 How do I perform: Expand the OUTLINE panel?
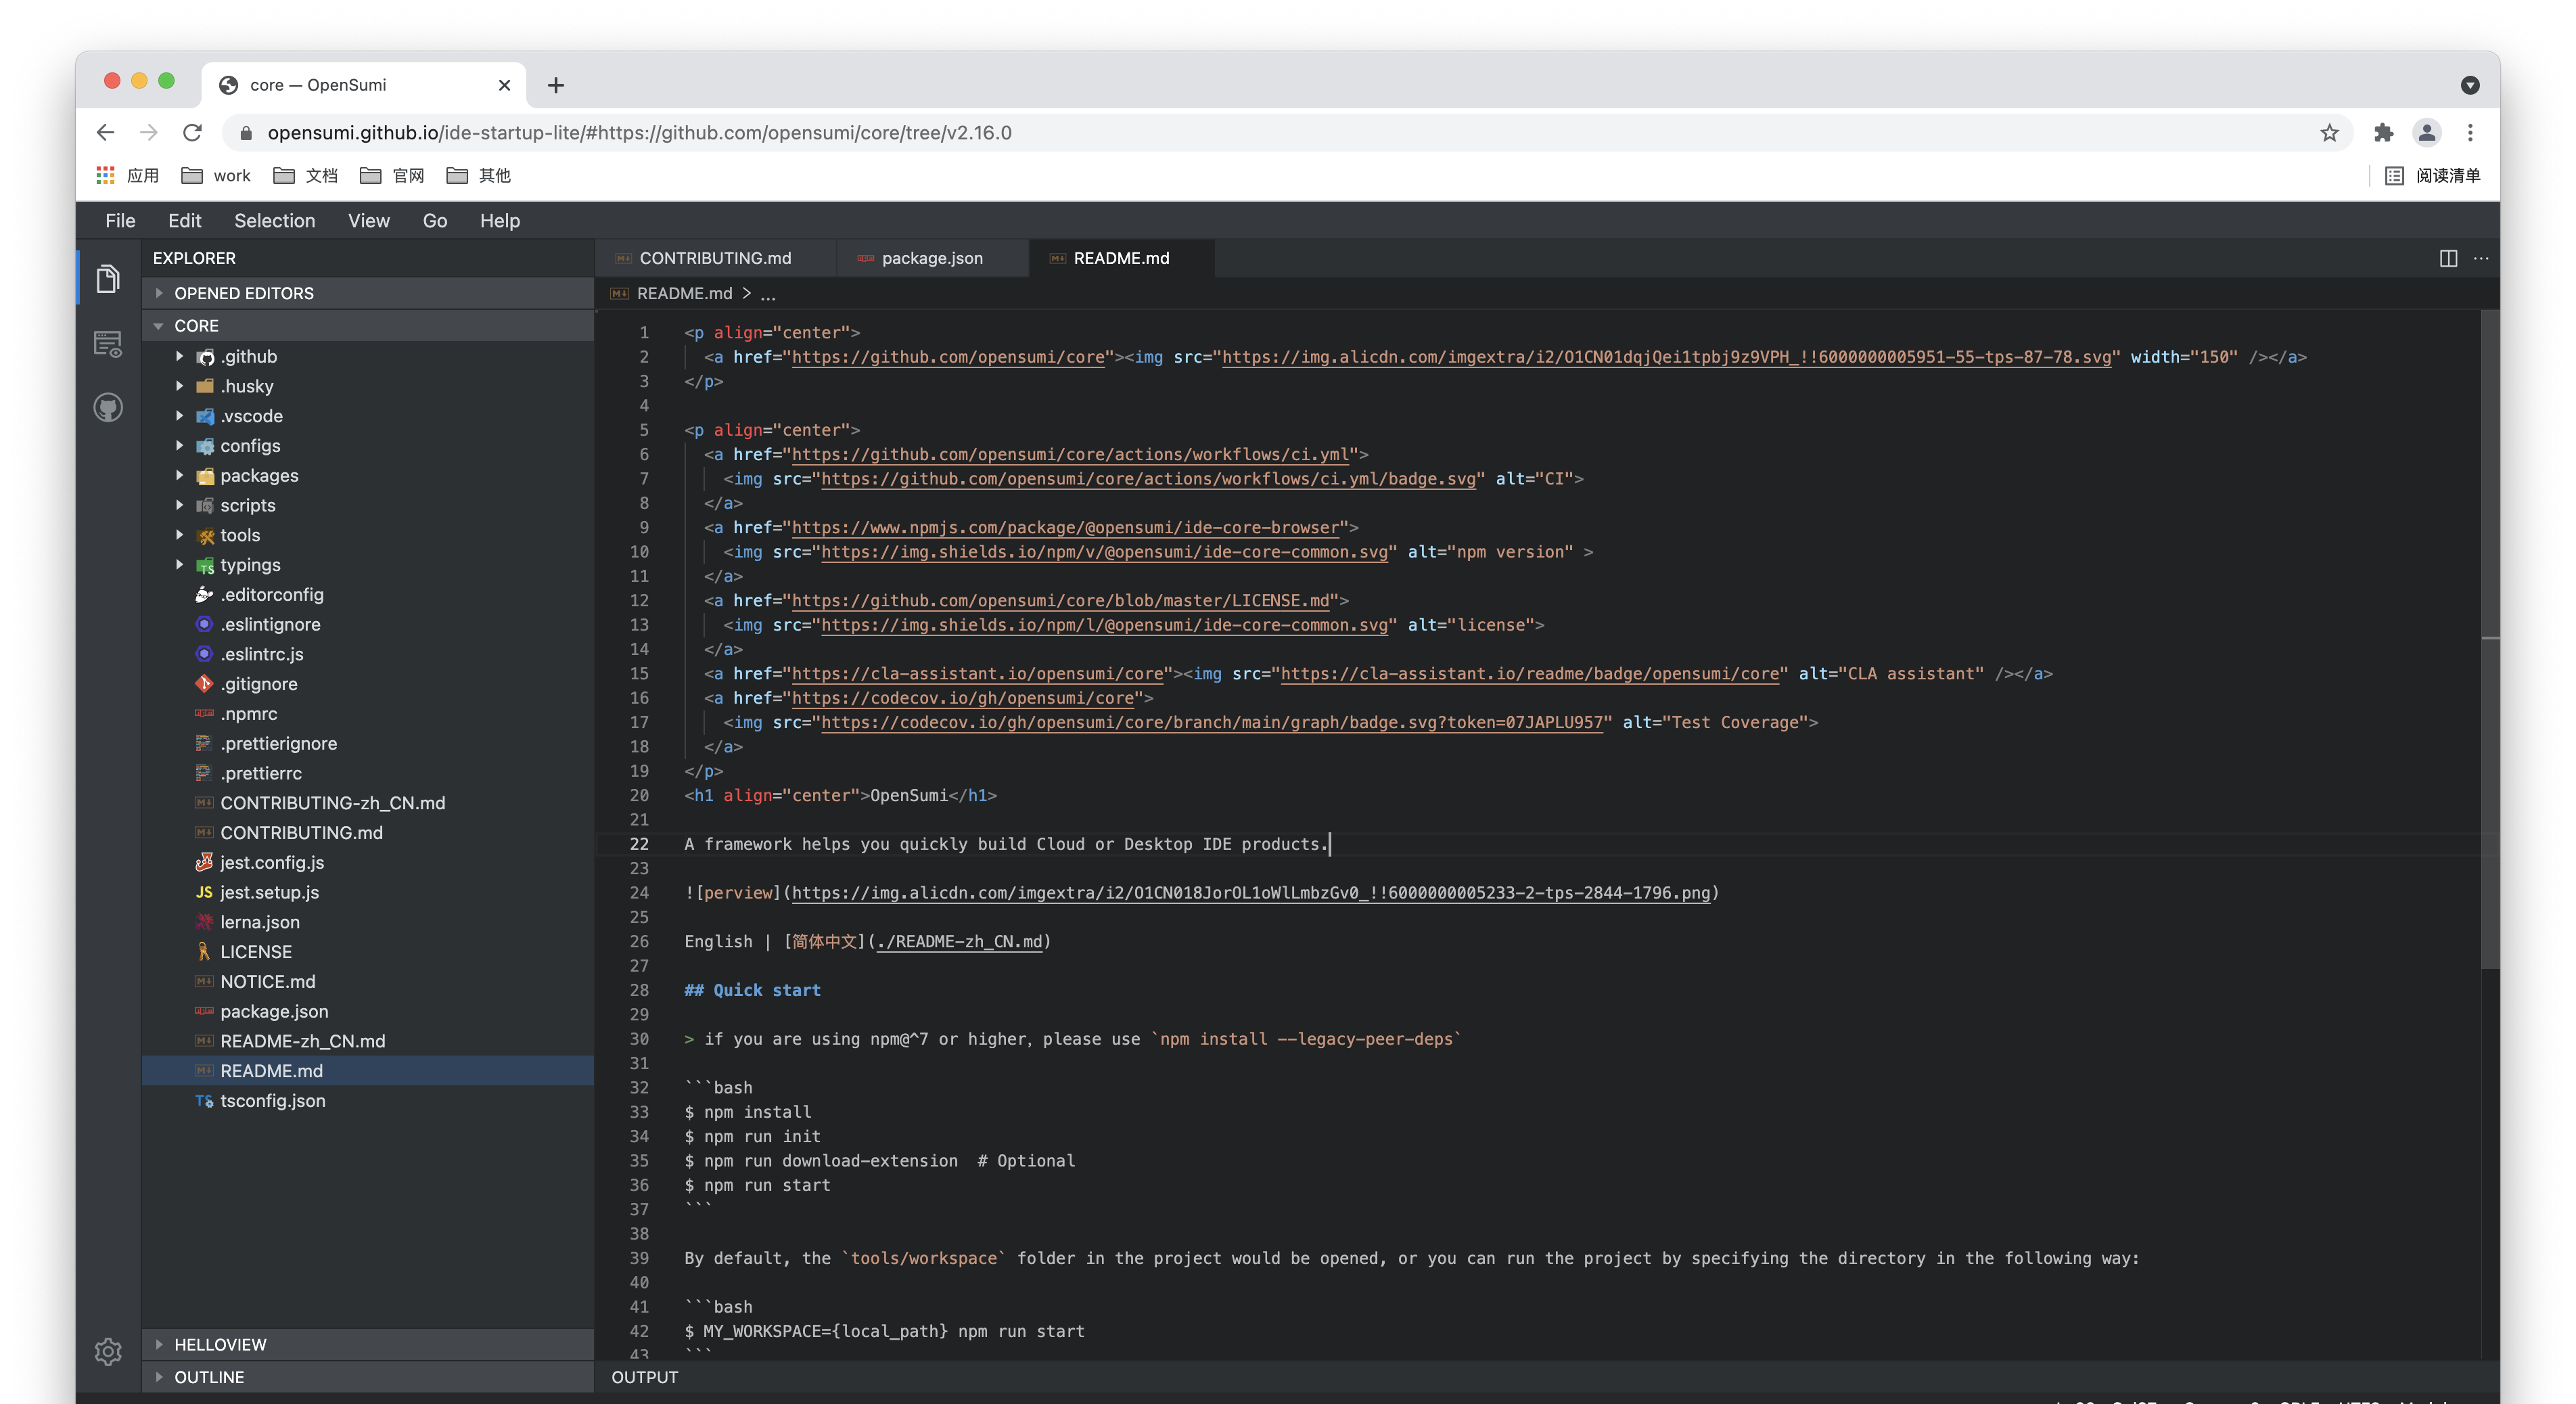tap(368, 1377)
